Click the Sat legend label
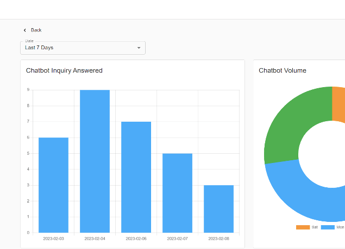The width and height of the screenshot is (345, 249). click(315, 227)
